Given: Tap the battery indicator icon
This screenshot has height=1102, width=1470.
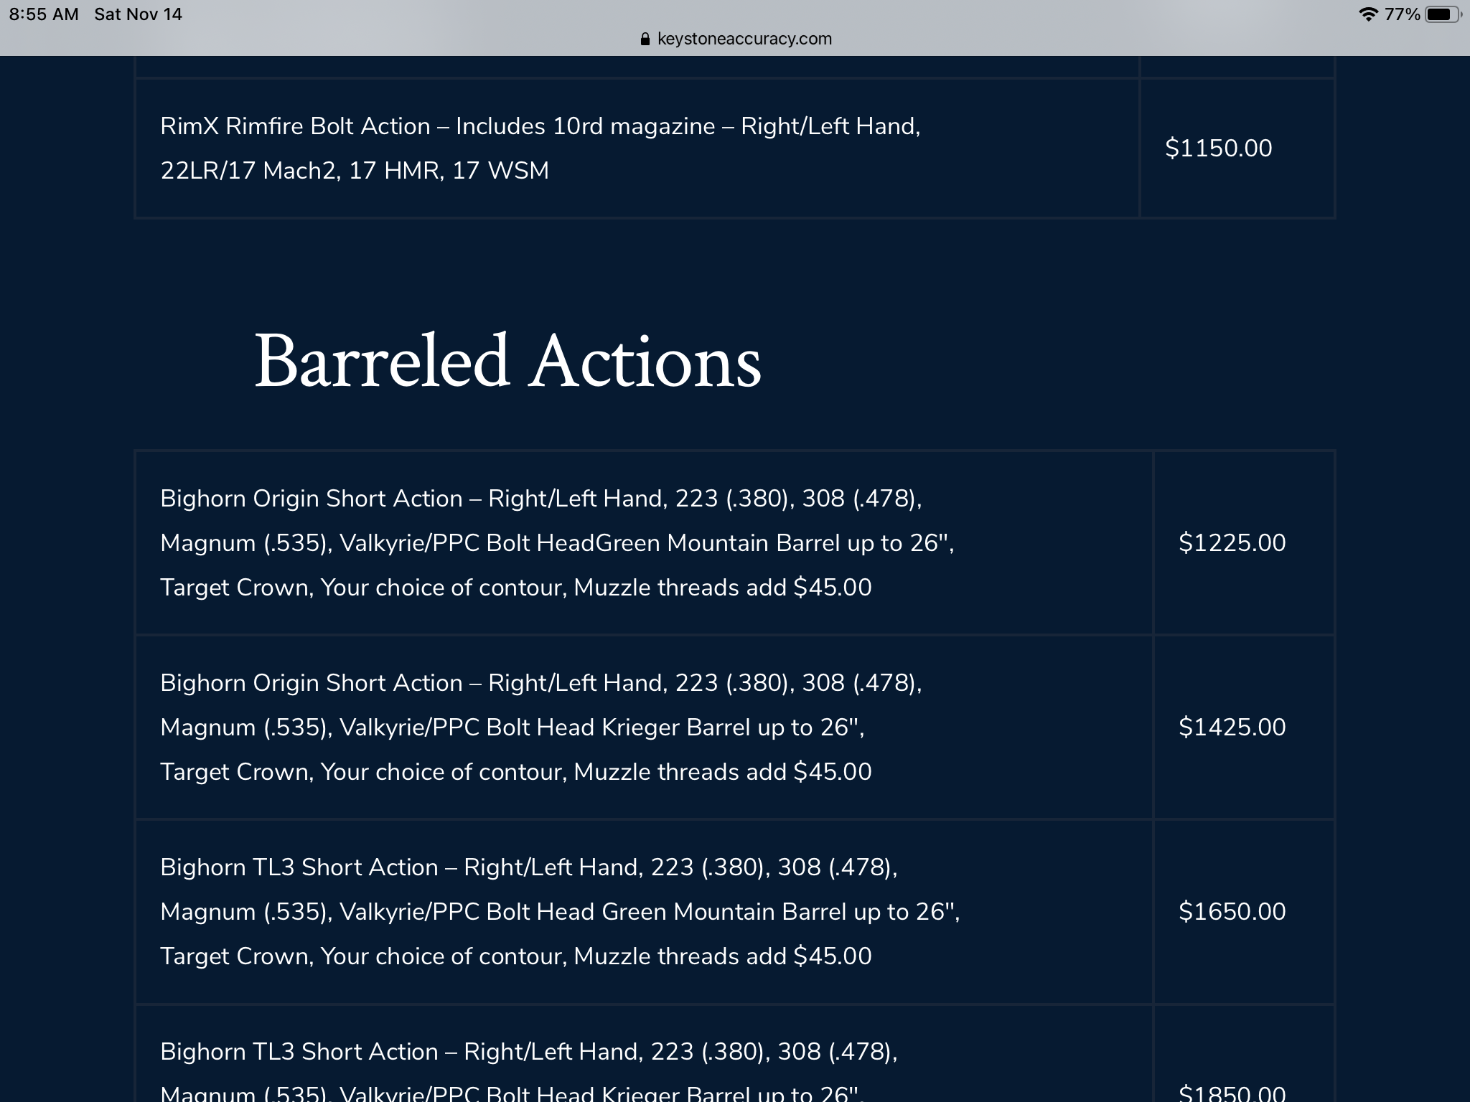Looking at the screenshot, I should pos(1443,14).
